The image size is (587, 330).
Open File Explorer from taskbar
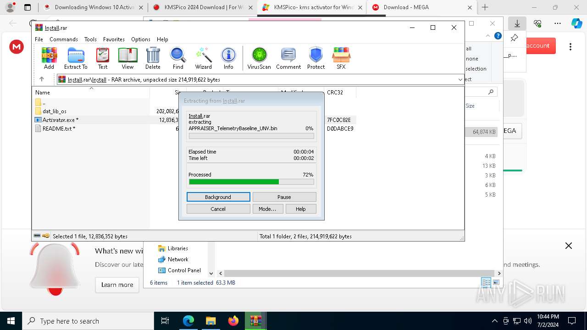tap(210, 321)
